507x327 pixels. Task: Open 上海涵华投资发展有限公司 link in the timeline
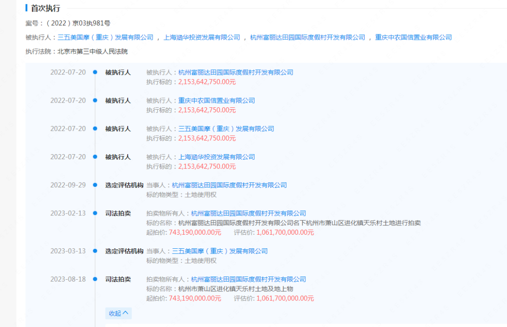(x=216, y=157)
